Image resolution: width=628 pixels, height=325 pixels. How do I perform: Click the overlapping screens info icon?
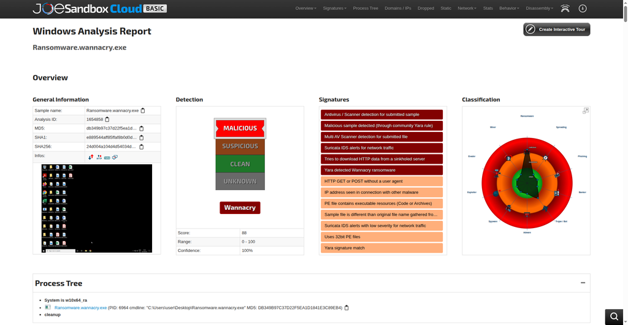(115, 158)
